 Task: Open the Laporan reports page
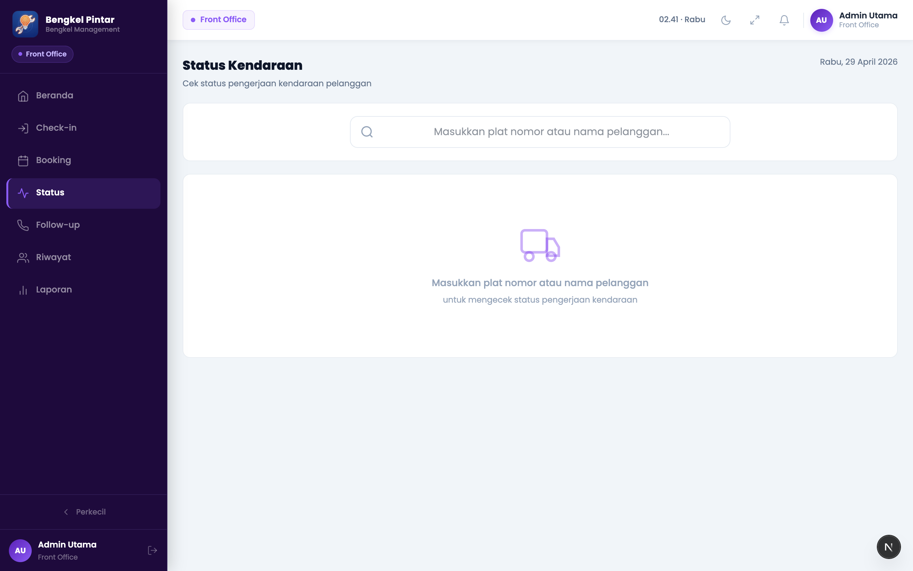tap(83, 290)
